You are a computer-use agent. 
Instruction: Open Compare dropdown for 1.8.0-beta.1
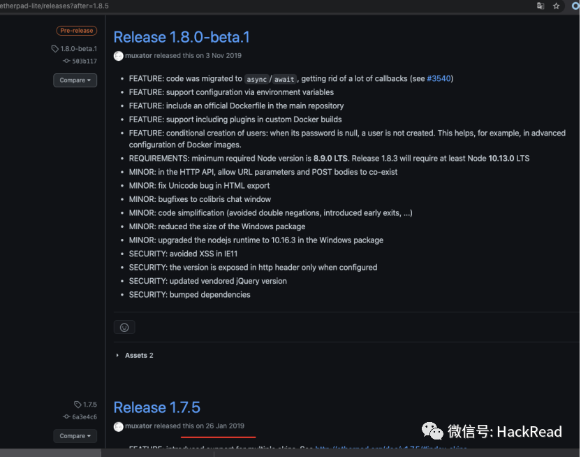click(x=75, y=80)
